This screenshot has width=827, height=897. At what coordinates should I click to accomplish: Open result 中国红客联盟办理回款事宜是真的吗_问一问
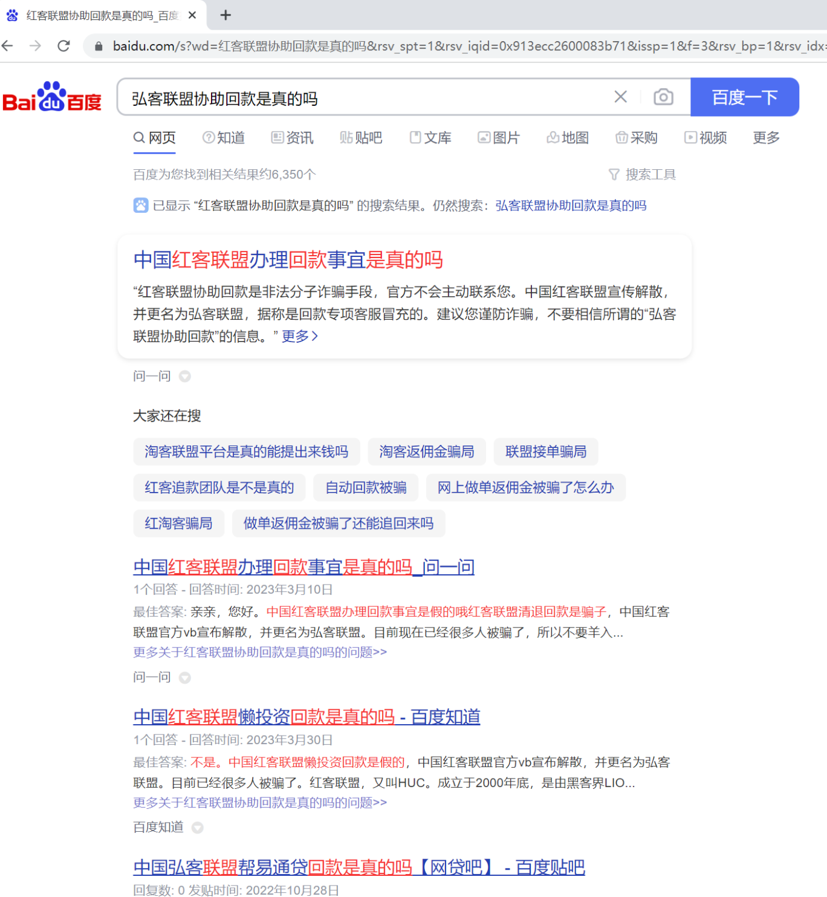(x=304, y=567)
